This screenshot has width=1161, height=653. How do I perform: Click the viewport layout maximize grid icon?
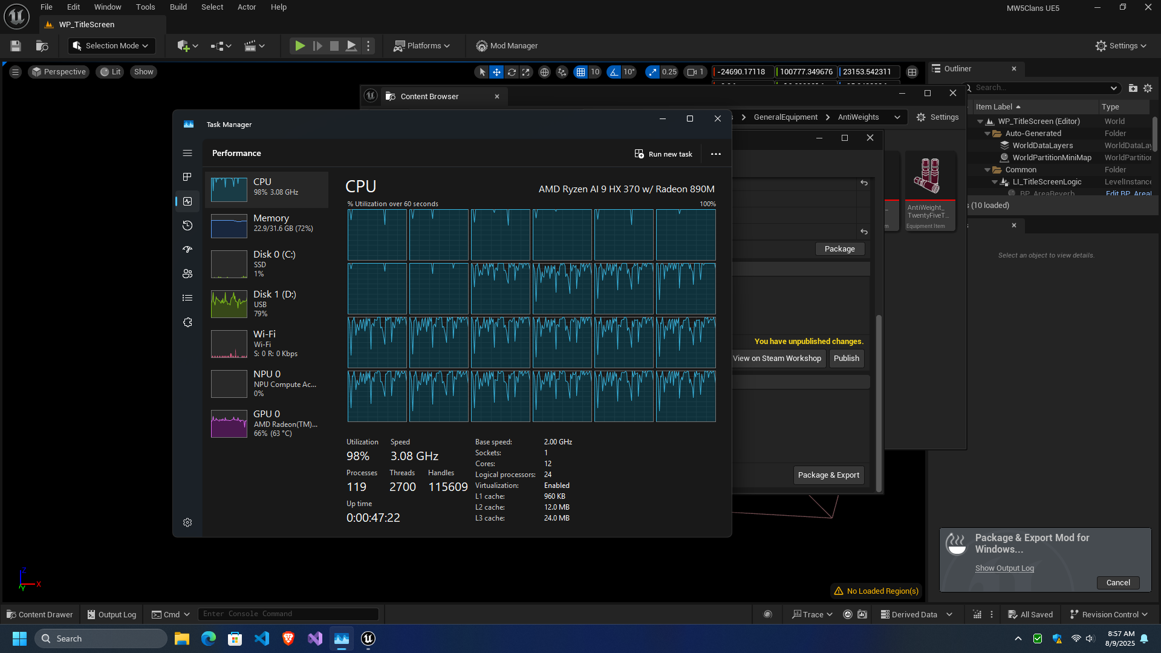click(912, 72)
